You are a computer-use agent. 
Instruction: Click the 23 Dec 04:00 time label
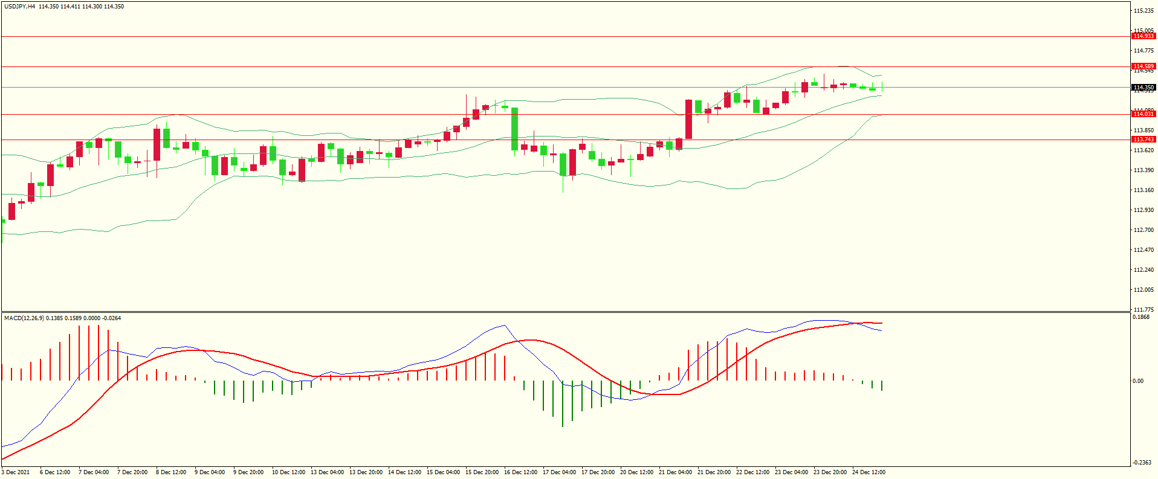tap(791, 472)
